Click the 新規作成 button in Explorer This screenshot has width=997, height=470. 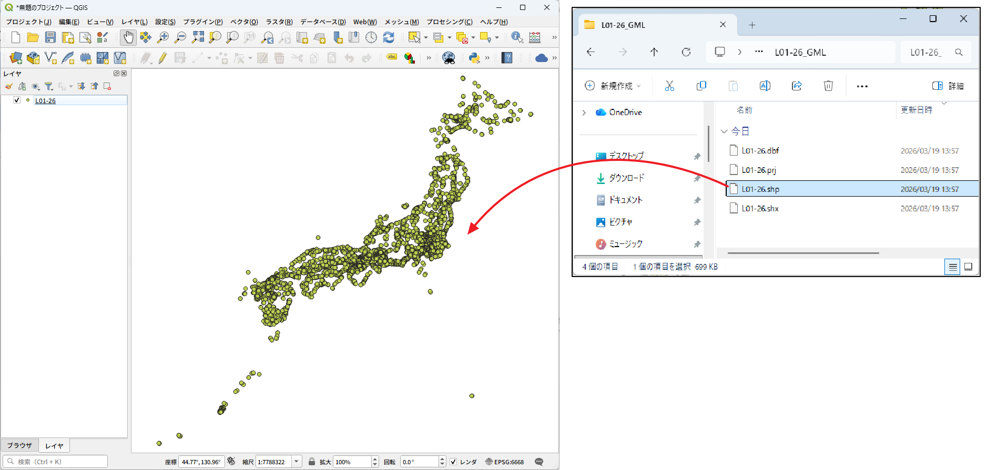click(x=613, y=86)
